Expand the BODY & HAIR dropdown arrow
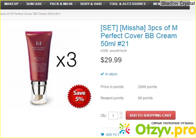 coord(104,4)
